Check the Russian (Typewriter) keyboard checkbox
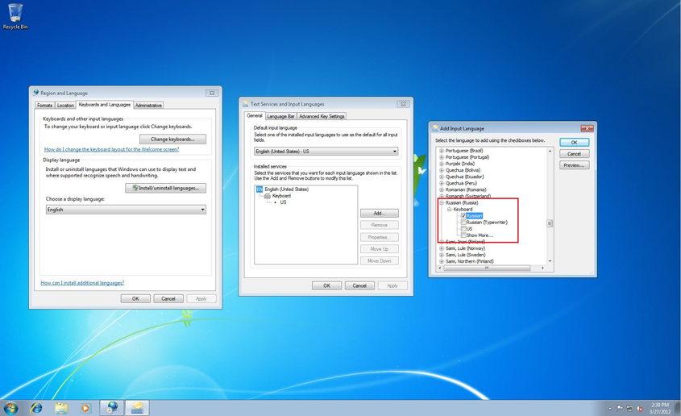This screenshot has width=681, height=416. pyautogui.click(x=463, y=223)
